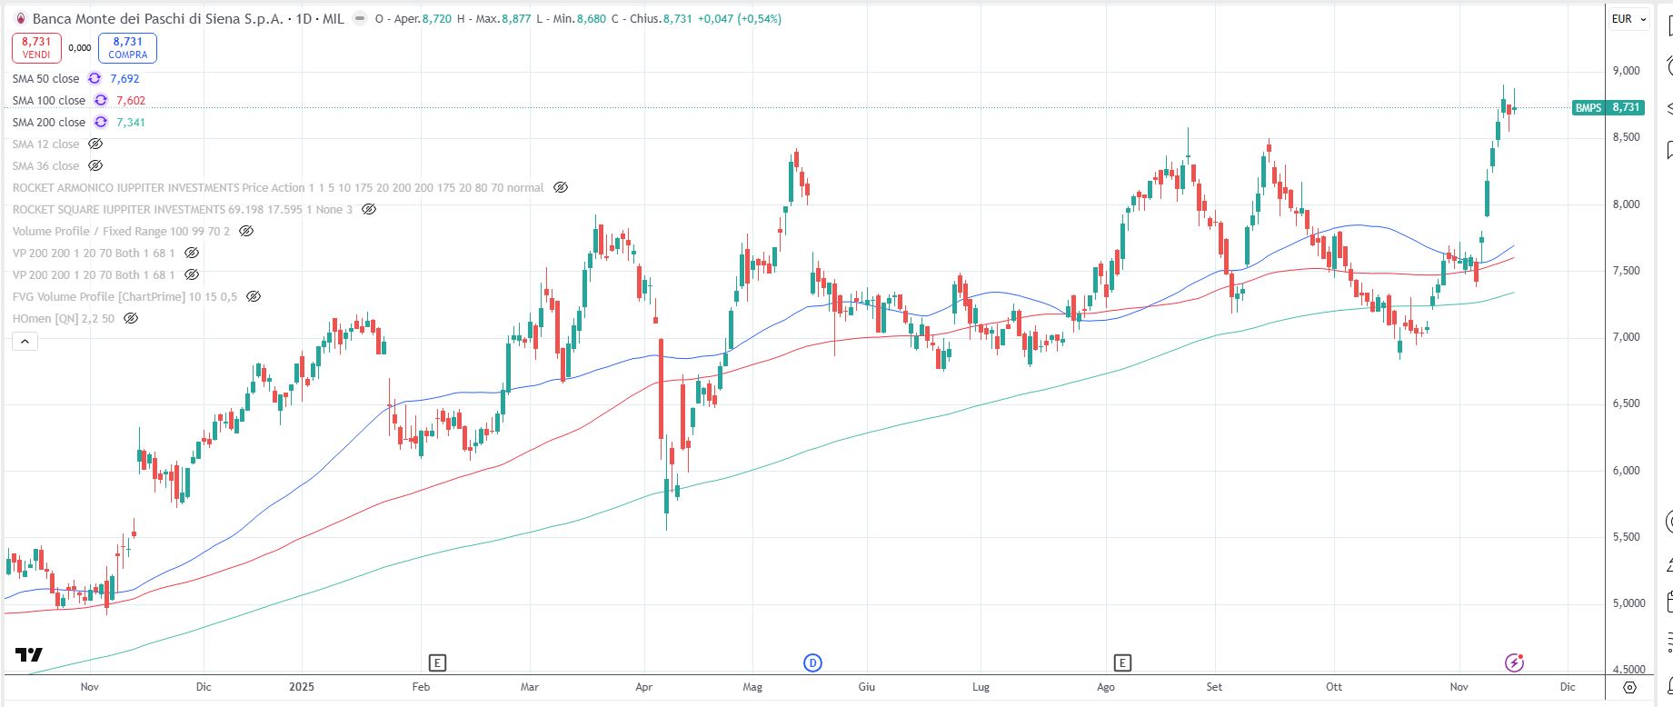Open the EUR currency dropdown
This screenshot has height=707, width=1673.
tap(1628, 19)
